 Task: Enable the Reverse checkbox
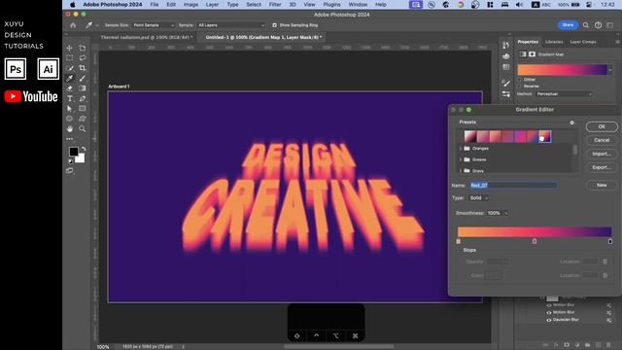pos(520,87)
